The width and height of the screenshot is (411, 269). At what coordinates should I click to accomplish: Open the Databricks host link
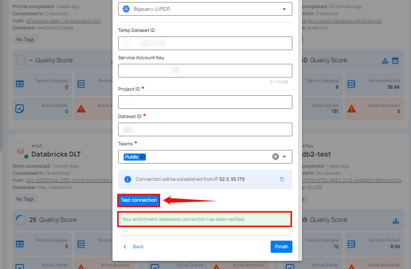[60, 180]
